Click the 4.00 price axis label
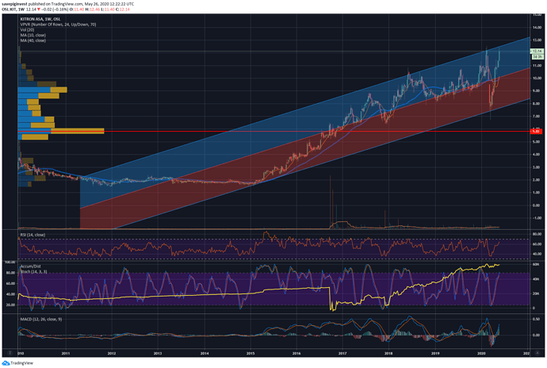 pyautogui.click(x=537, y=155)
